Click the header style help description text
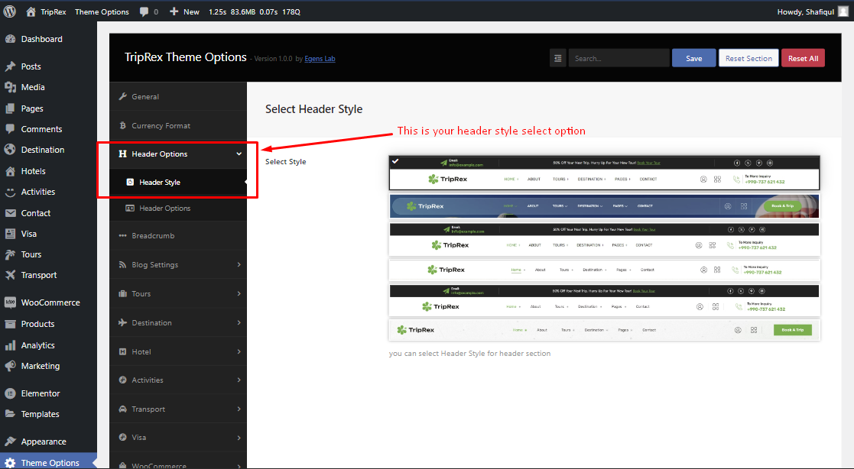854x469 pixels. pyautogui.click(x=469, y=354)
